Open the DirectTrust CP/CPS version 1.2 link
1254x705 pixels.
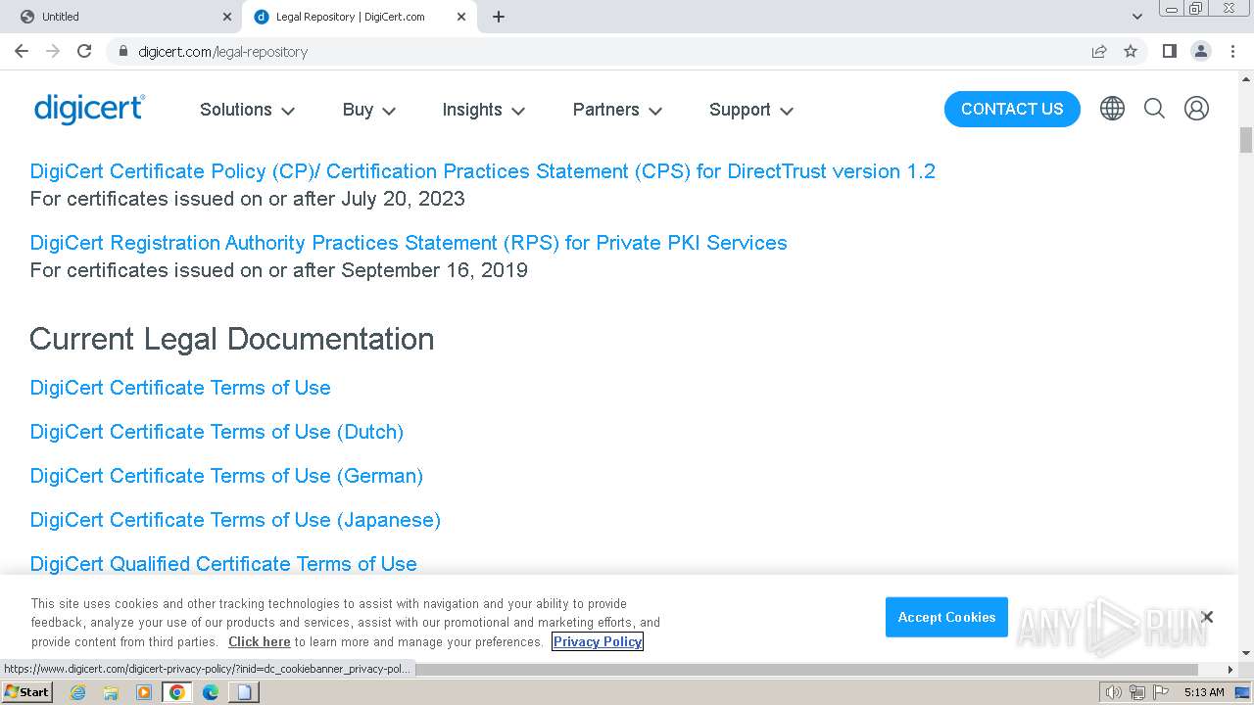tap(483, 171)
